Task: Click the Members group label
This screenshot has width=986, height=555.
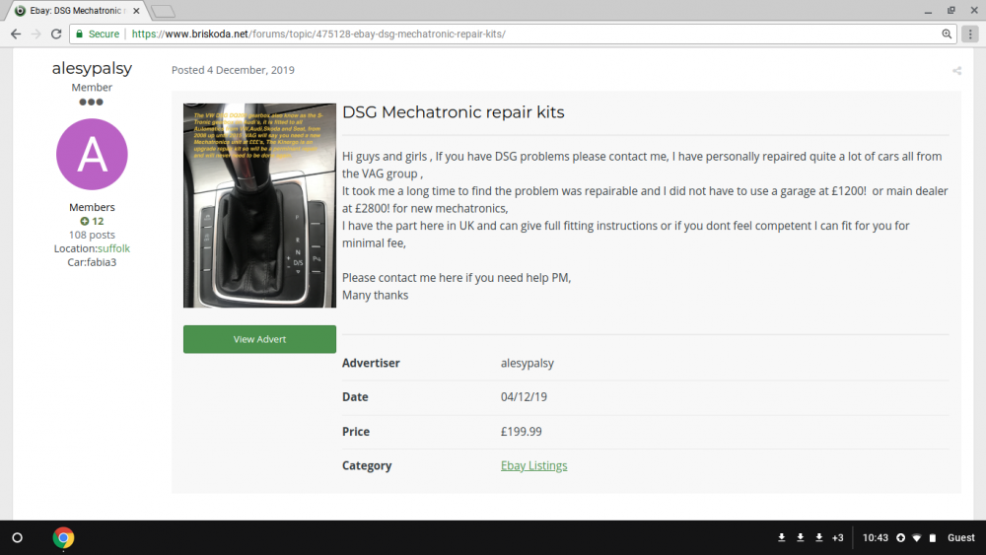Action: click(92, 207)
